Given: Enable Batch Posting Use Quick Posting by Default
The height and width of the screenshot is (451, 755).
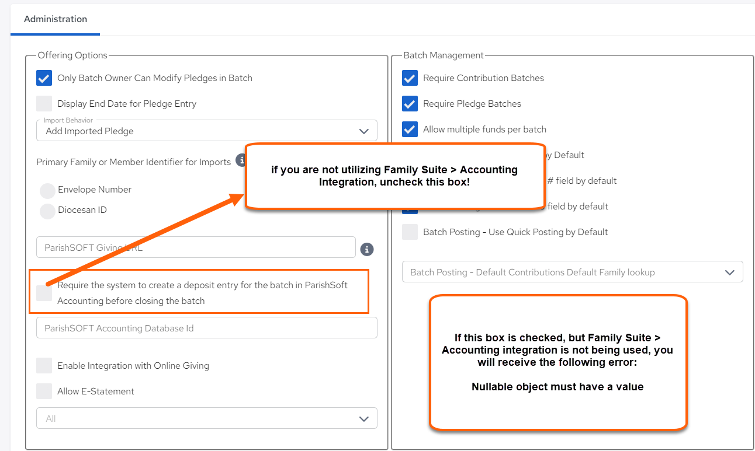Looking at the screenshot, I should coord(410,232).
